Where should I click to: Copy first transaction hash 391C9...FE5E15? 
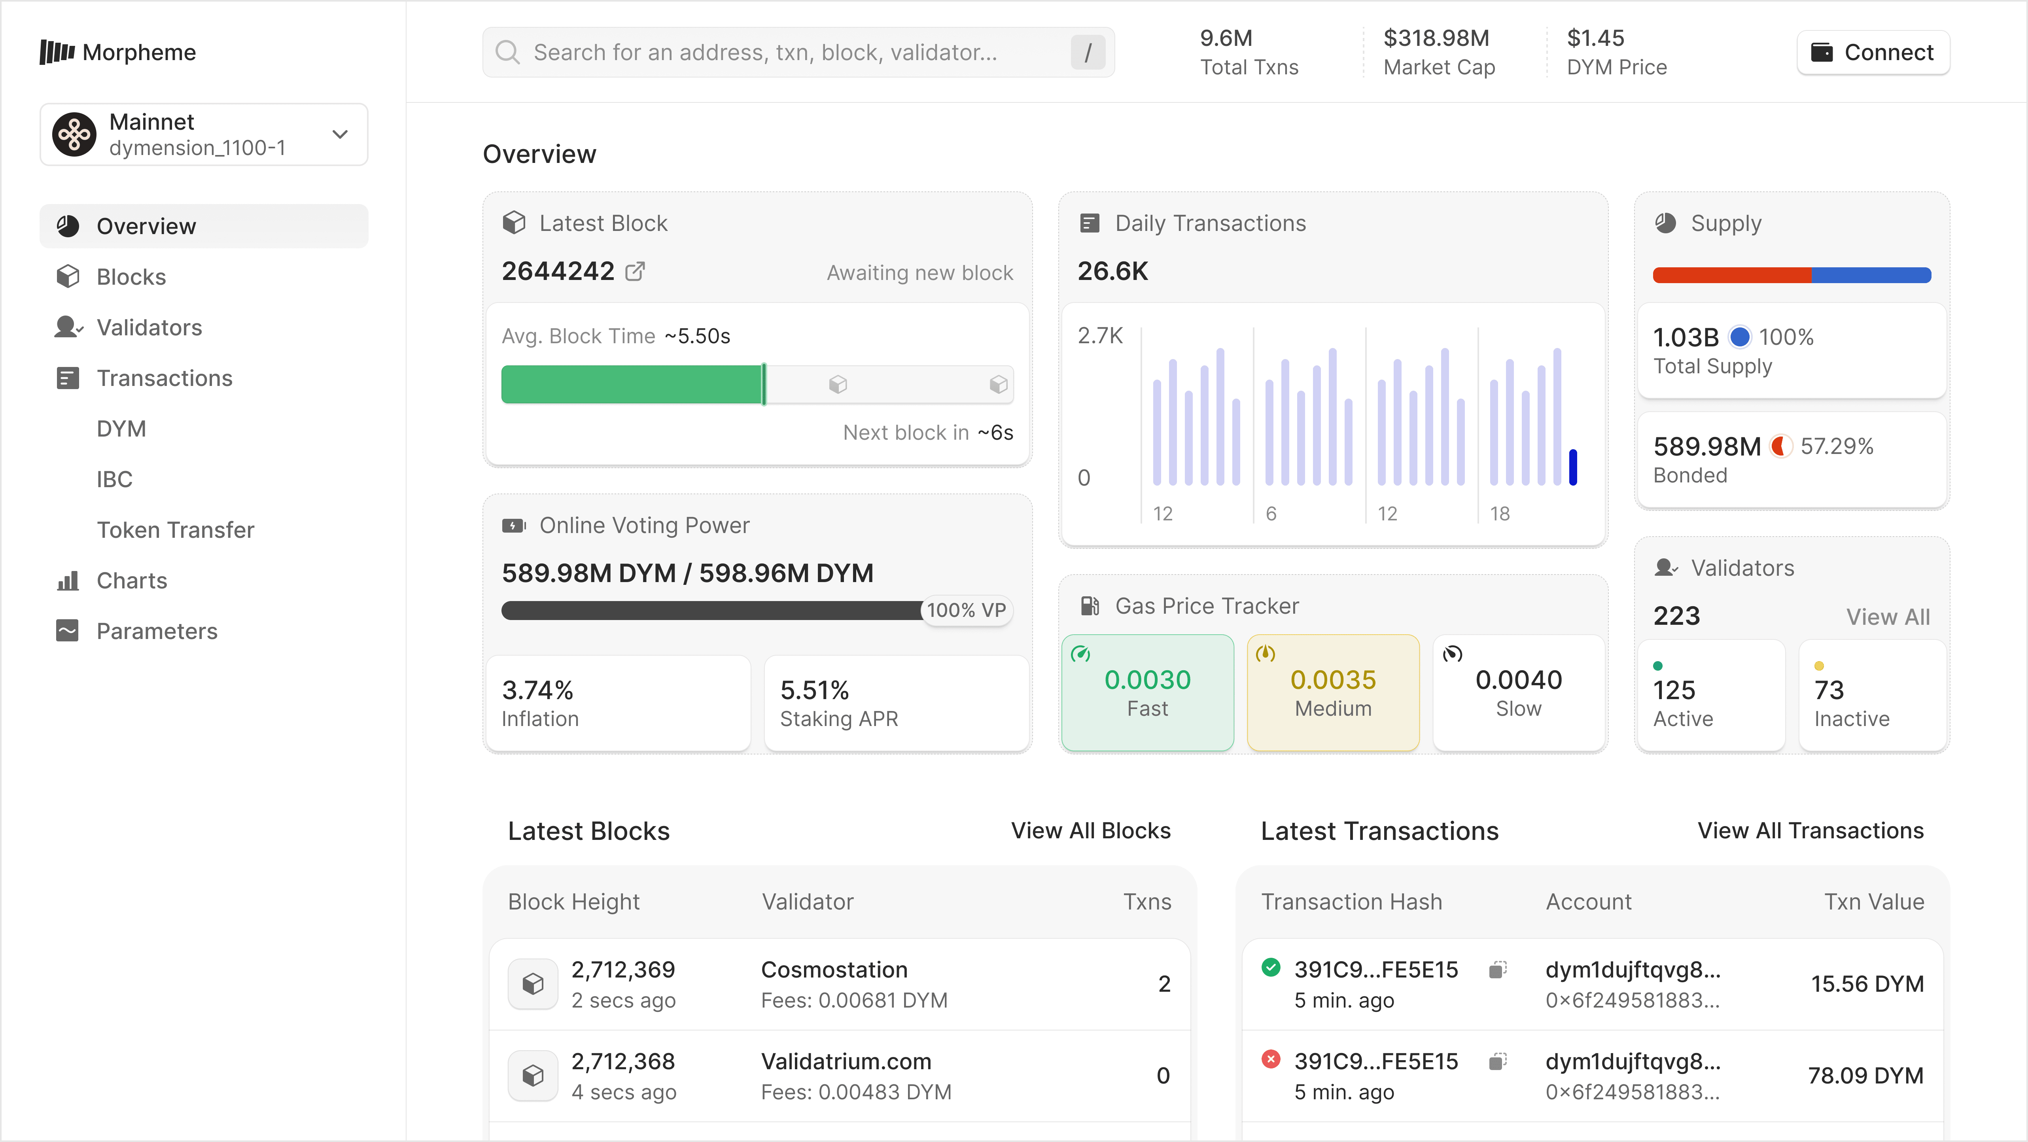coord(1497,970)
